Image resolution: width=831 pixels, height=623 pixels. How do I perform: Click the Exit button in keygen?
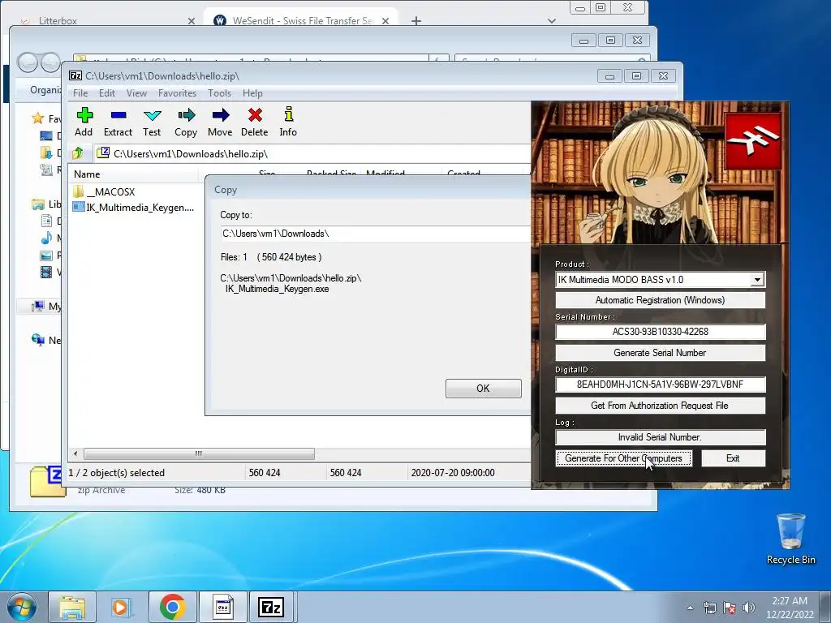pyautogui.click(x=733, y=458)
